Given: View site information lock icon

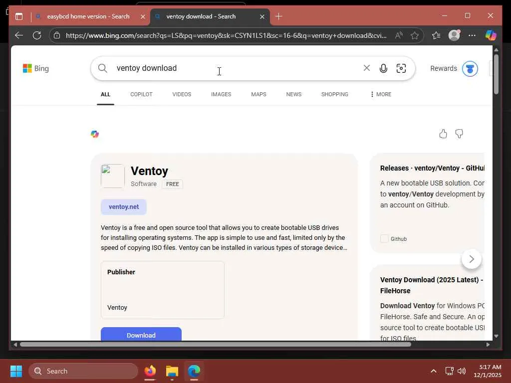Looking at the screenshot, I should click(57, 35).
